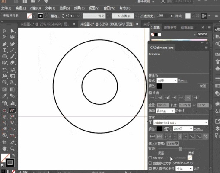Click the 行距 slider handle

[180, 149]
